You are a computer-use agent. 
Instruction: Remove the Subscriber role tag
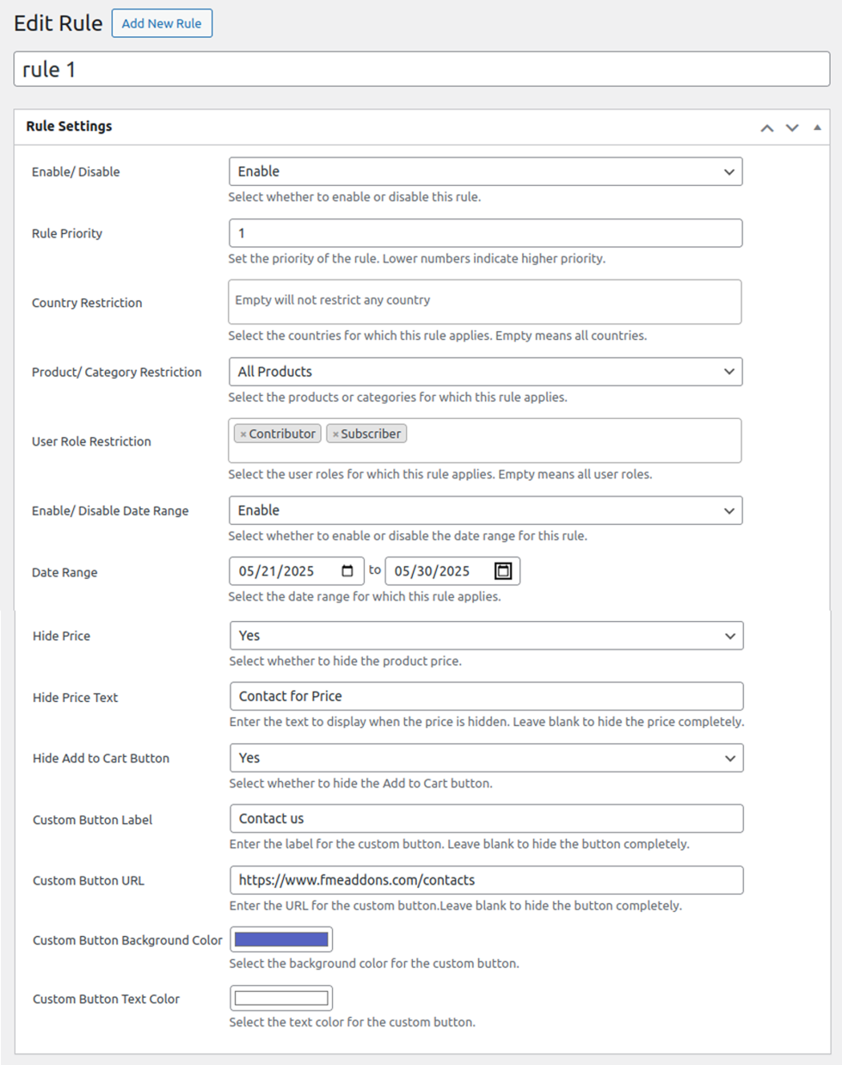[x=335, y=434]
